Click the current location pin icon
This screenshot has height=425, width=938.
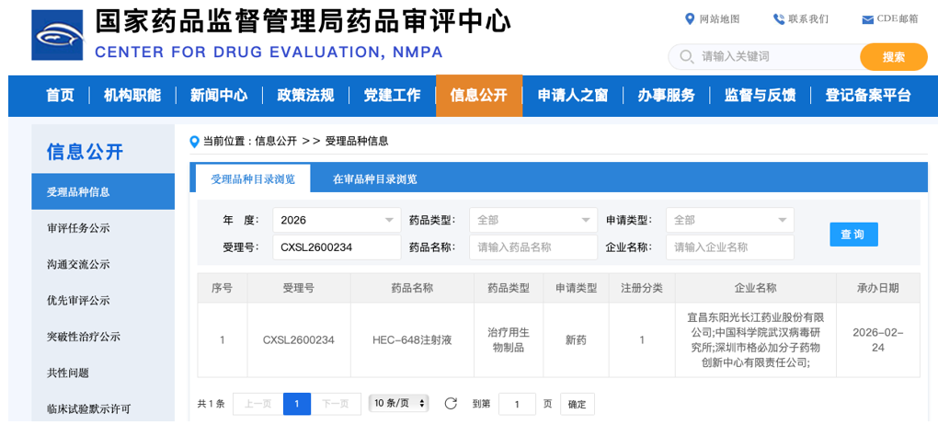[x=194, y=142]
